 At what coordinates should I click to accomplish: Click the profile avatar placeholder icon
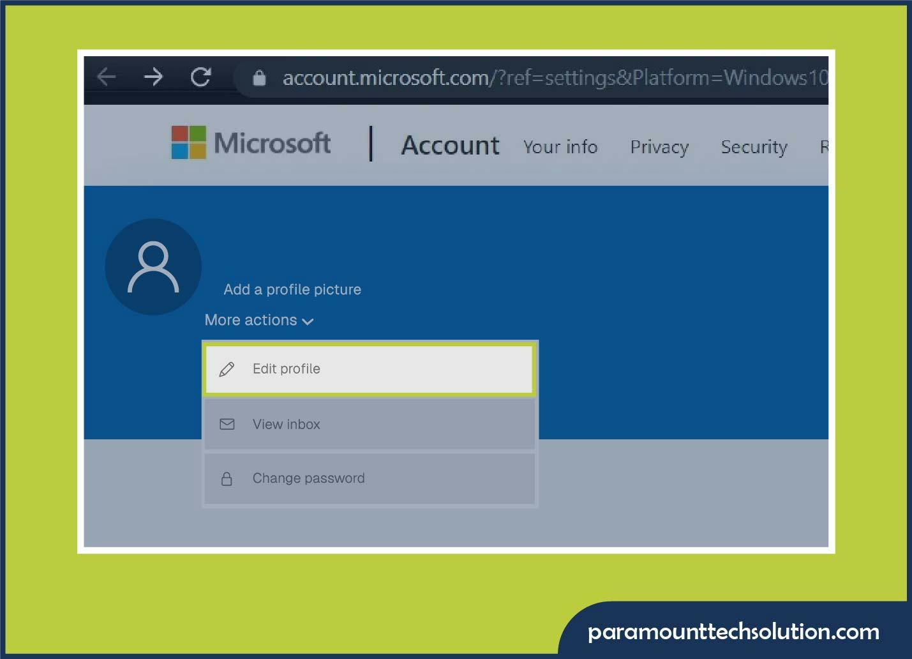tap(153, 266)
